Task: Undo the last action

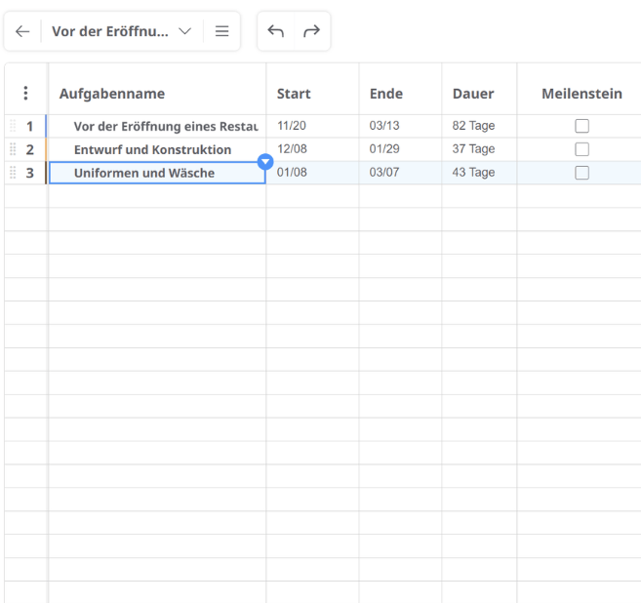Action: tap(275, 31)
